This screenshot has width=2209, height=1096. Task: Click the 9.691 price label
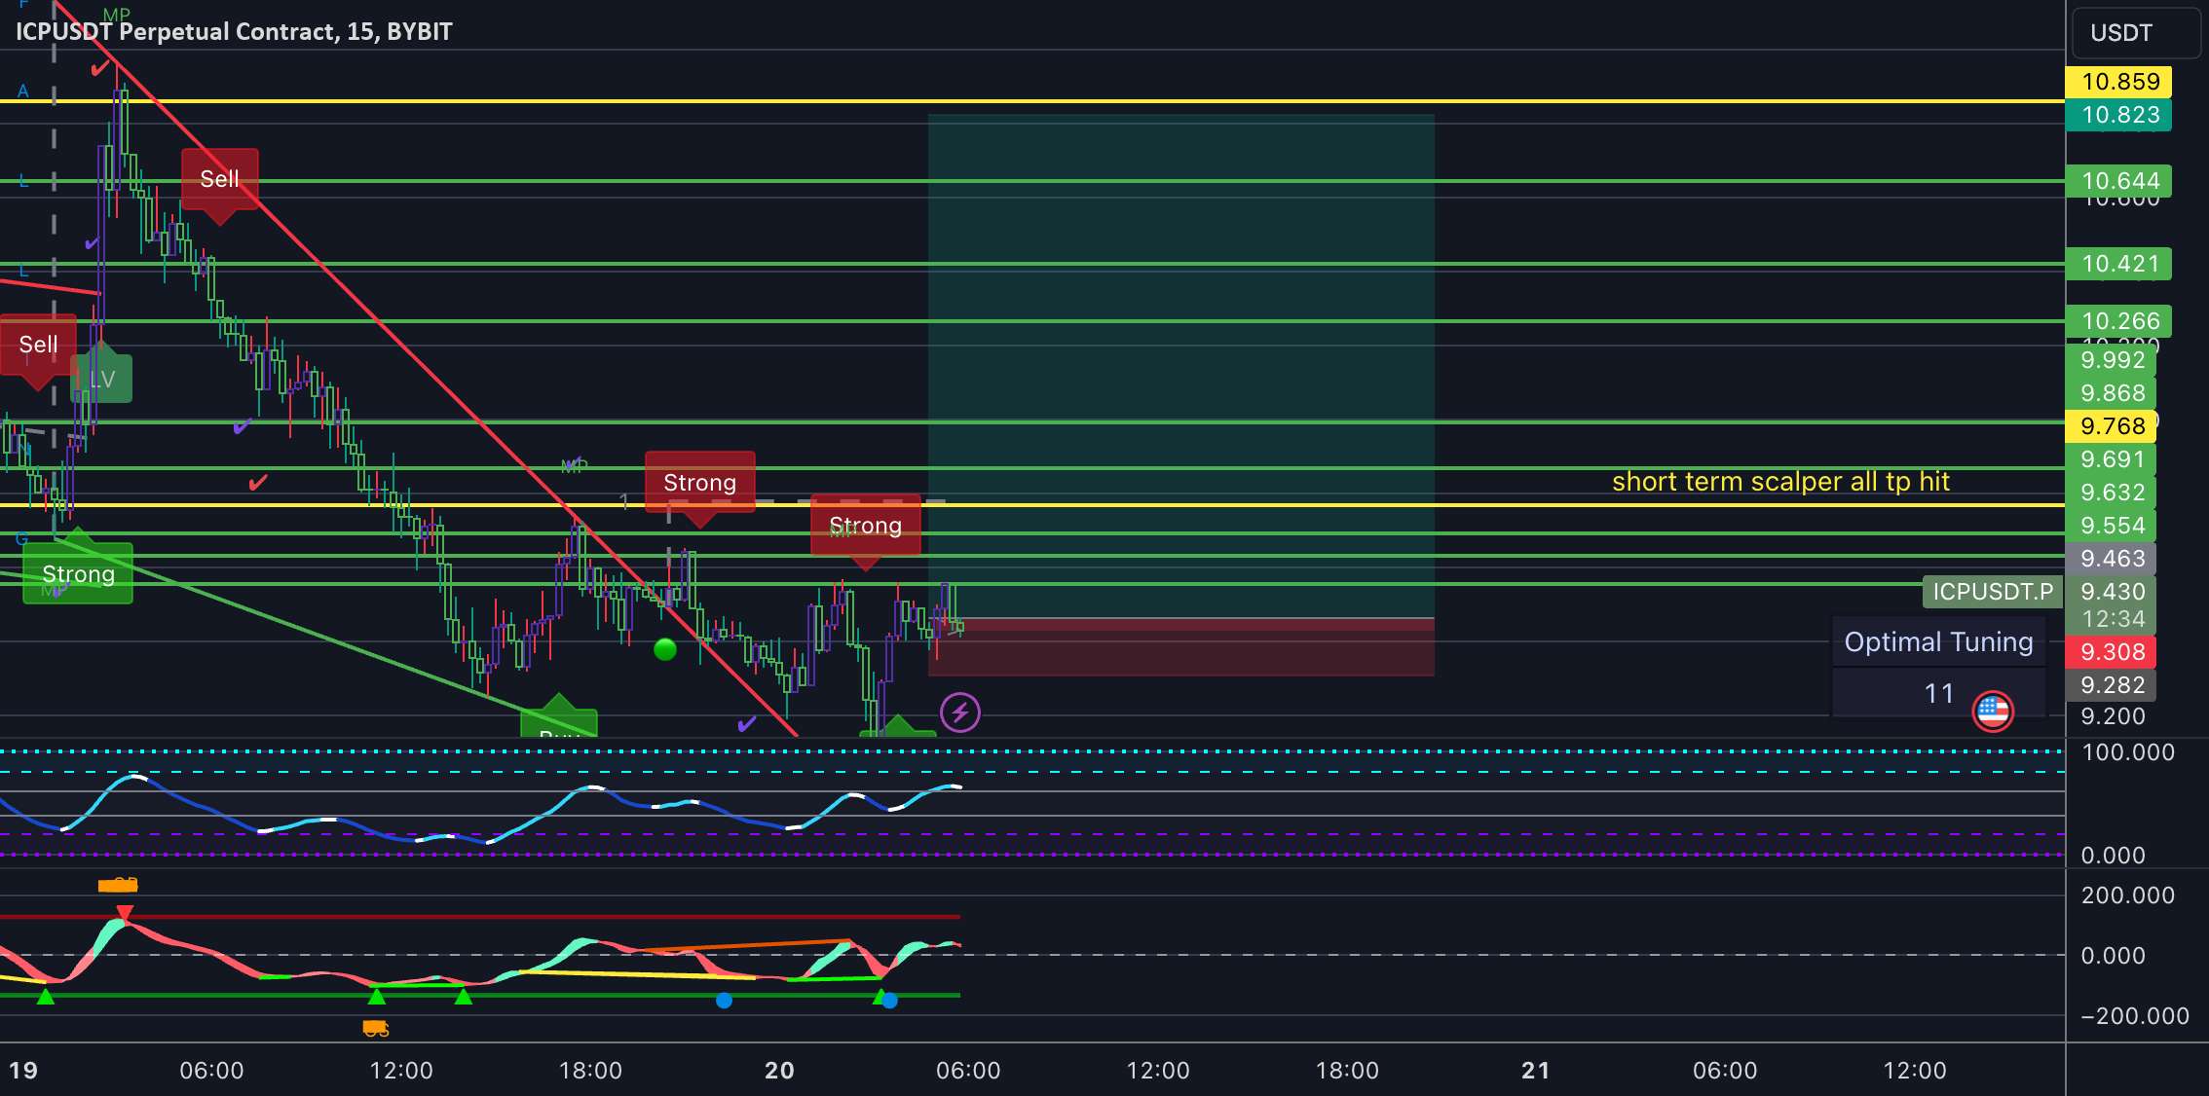click(2112, 459)
